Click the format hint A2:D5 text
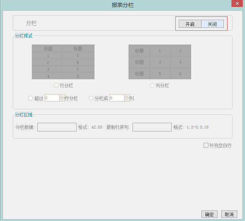This screenshot has height=221, width=245. click(x=97, y=127)
